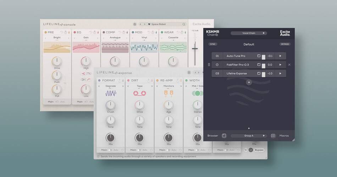
Task: Select previous WIDTH mode before Mid / Side
Action: tap(186, 86)
